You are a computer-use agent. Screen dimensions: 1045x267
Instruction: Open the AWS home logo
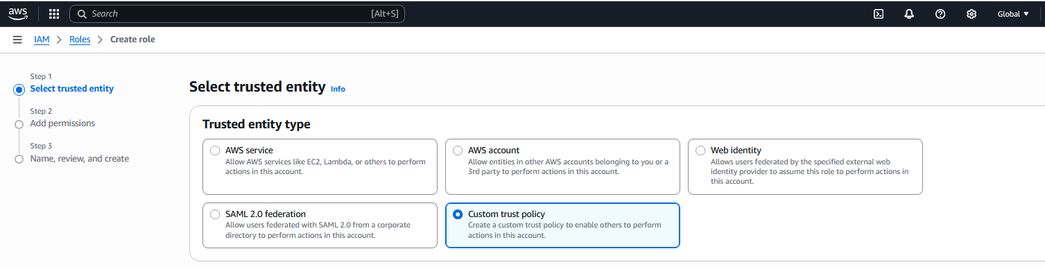18,13
